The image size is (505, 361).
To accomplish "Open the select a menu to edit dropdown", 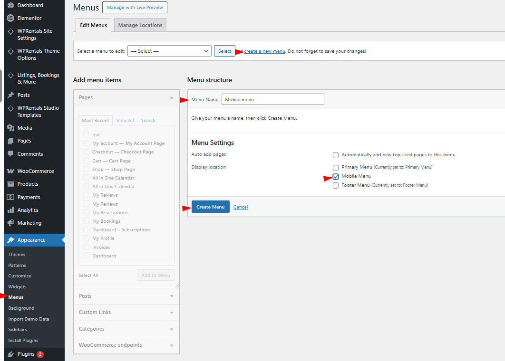I will [169, 51].
